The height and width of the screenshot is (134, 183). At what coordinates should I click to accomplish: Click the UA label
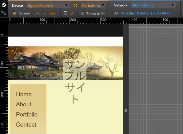tap(116, 13)
